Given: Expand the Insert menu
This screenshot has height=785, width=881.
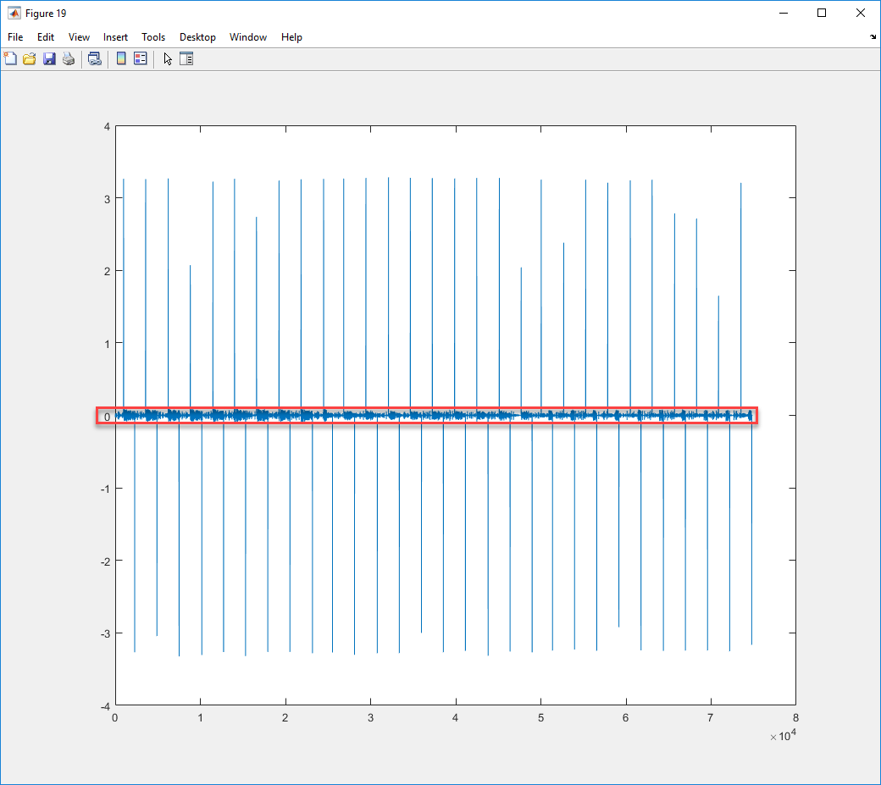Looking at the screenshot, I should tap(116, 37).
